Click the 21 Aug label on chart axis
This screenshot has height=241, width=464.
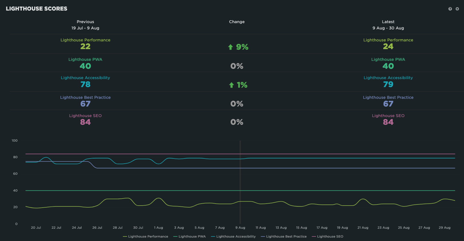tap(363, 228)
